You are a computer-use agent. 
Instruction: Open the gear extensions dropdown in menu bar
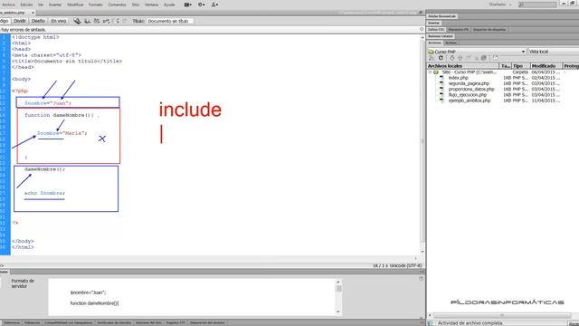(x=201, y=5)
